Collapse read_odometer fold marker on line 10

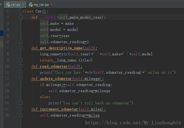coord(21,66)
